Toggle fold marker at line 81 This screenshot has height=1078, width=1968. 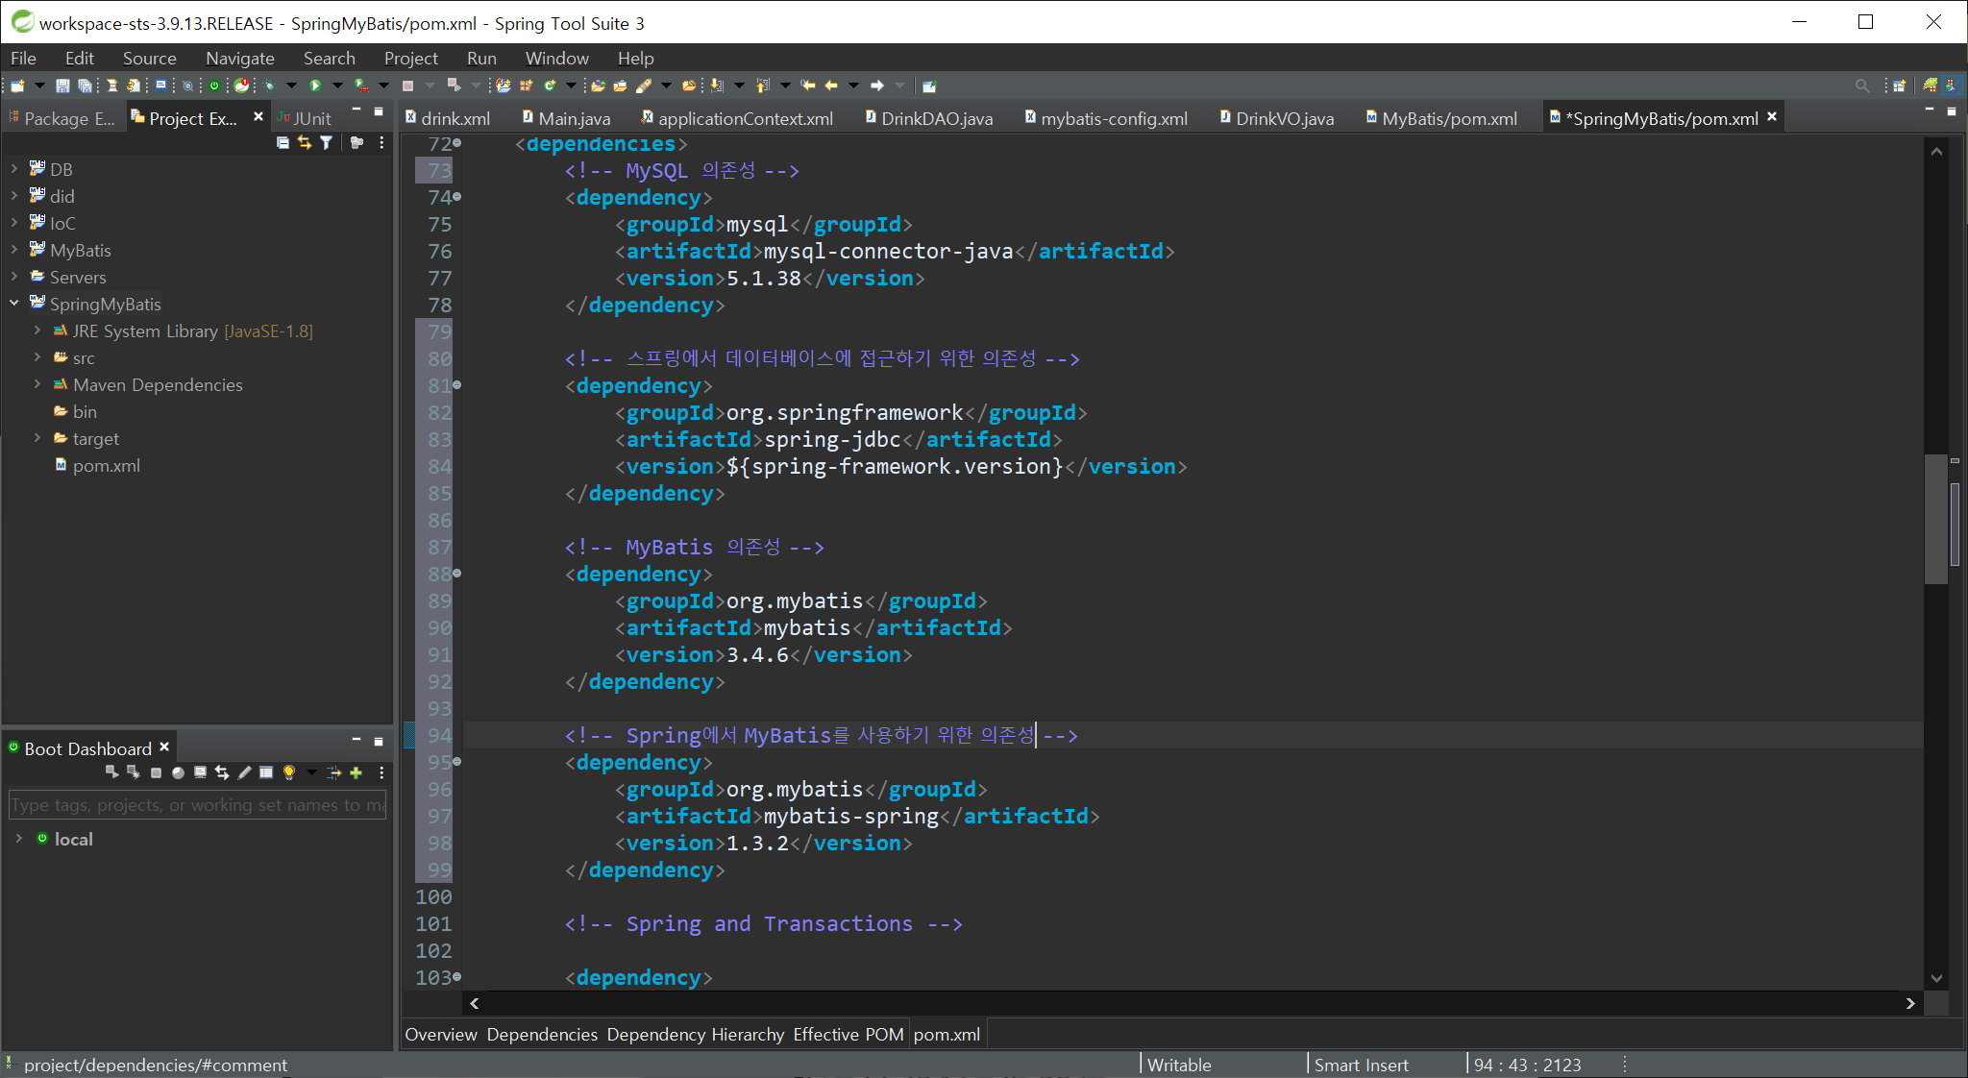[457, 385]
